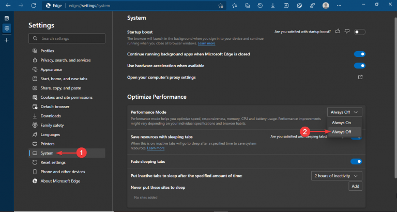Open the Collections toolbar icon

coord(248,6)
